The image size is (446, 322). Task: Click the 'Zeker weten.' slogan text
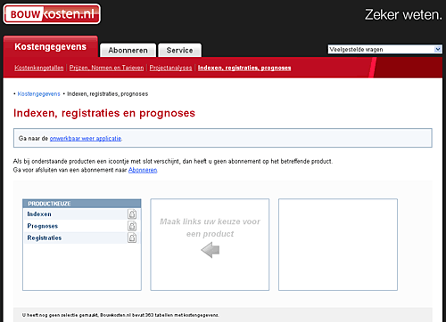[403, 14]
